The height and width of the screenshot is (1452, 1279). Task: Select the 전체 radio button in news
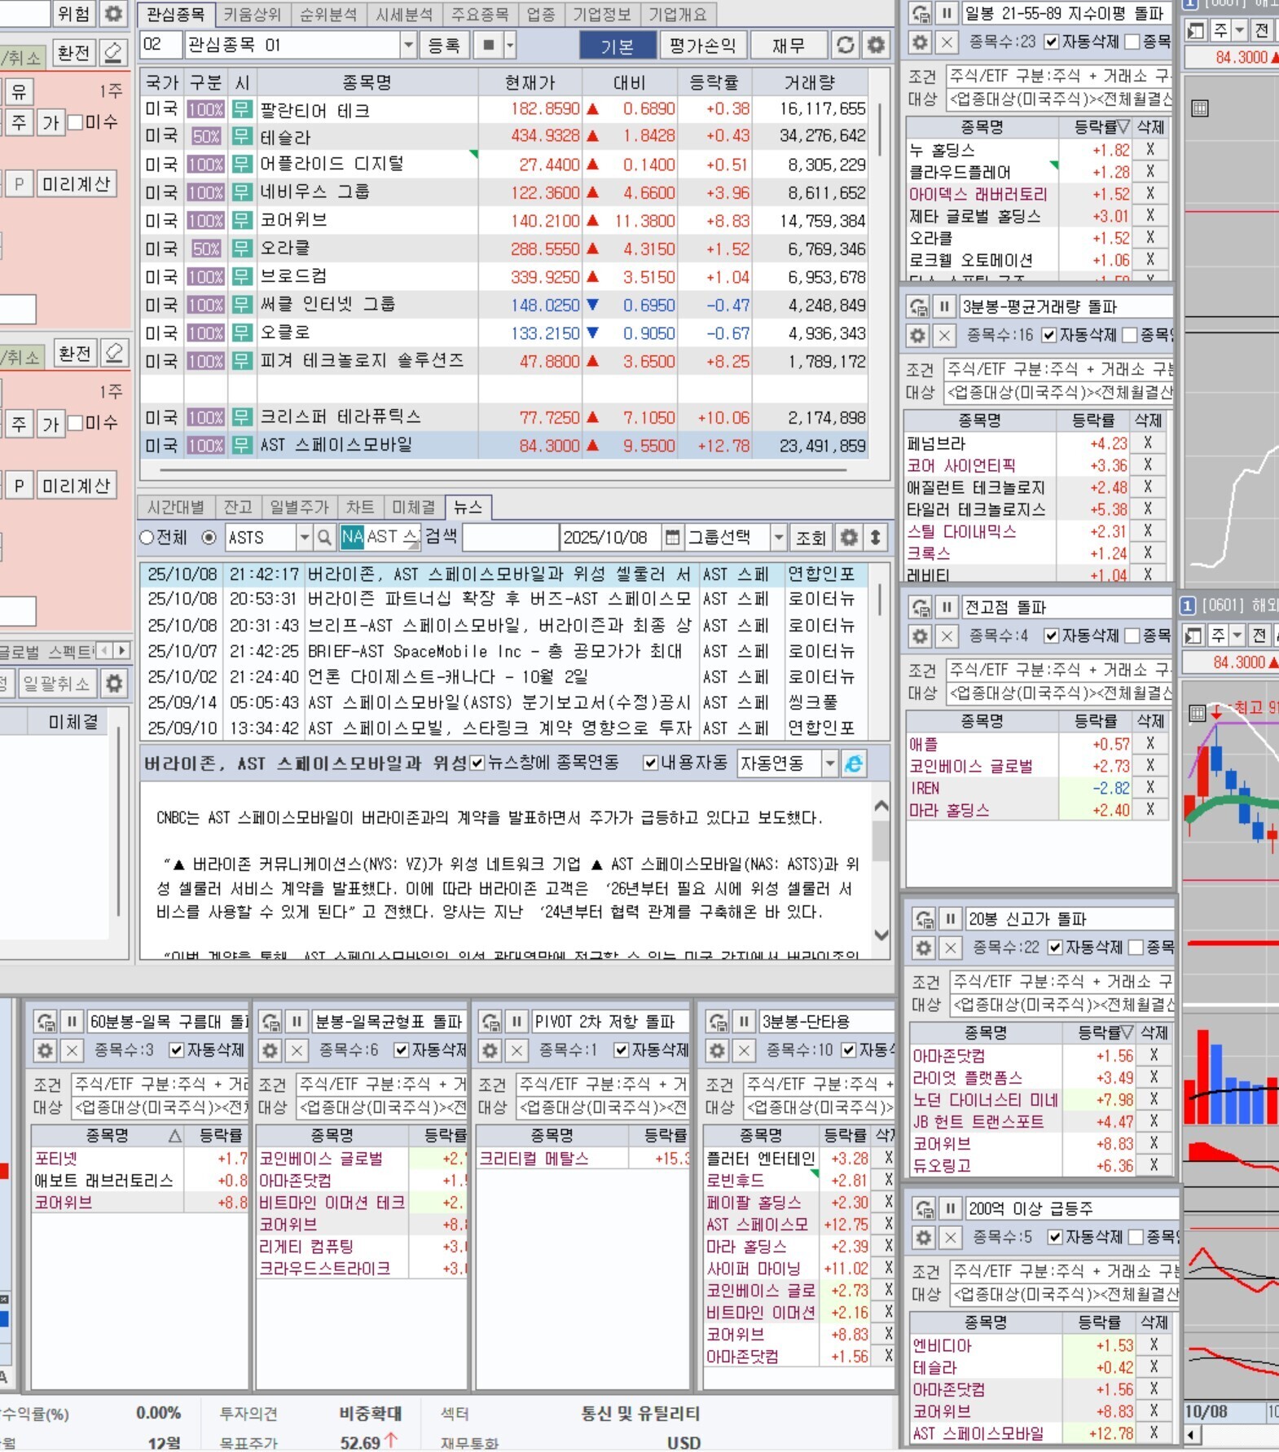(147, 538)
